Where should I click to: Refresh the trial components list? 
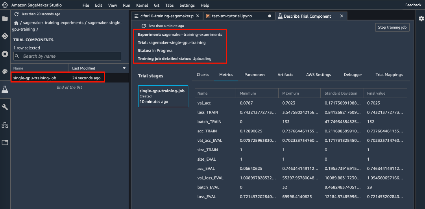click(x=16, y=14)
